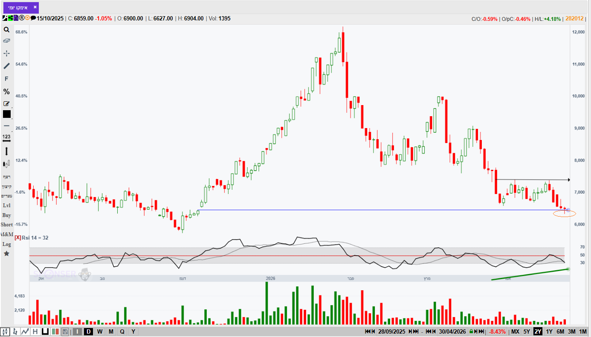
Task: Click the black U-shaped icon
Action: [x=45, y=331]
